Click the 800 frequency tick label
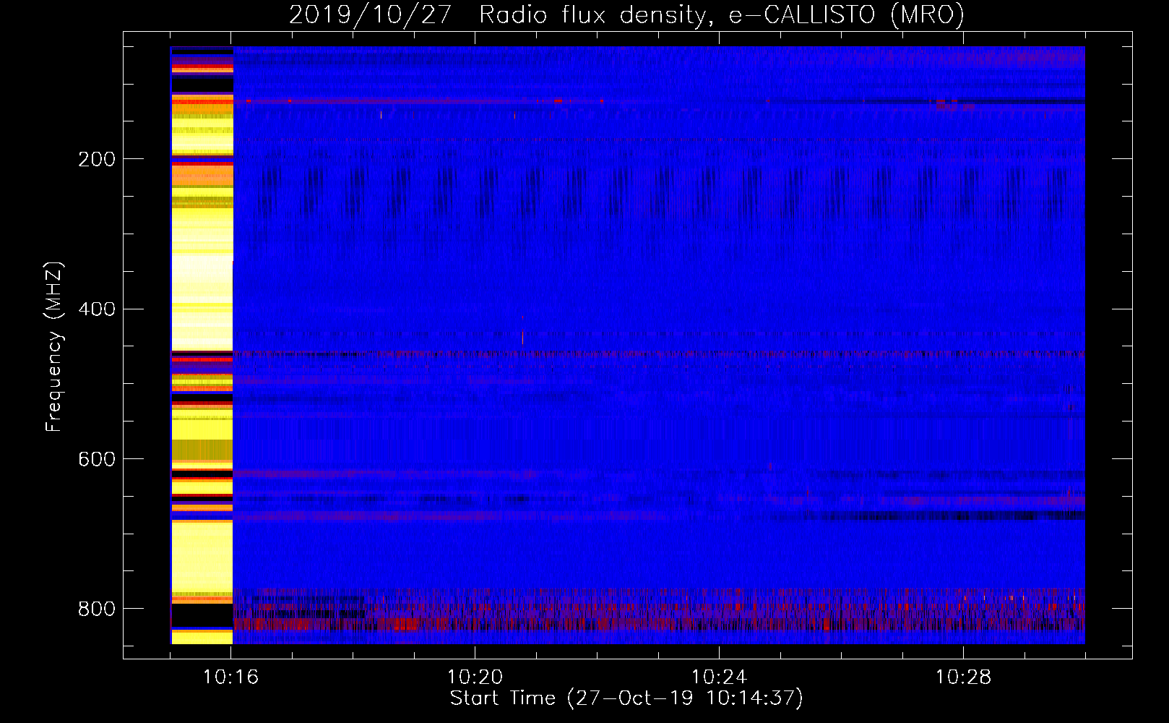The height and width of the screenshot is (723, 1169). [x=97, y=609]
